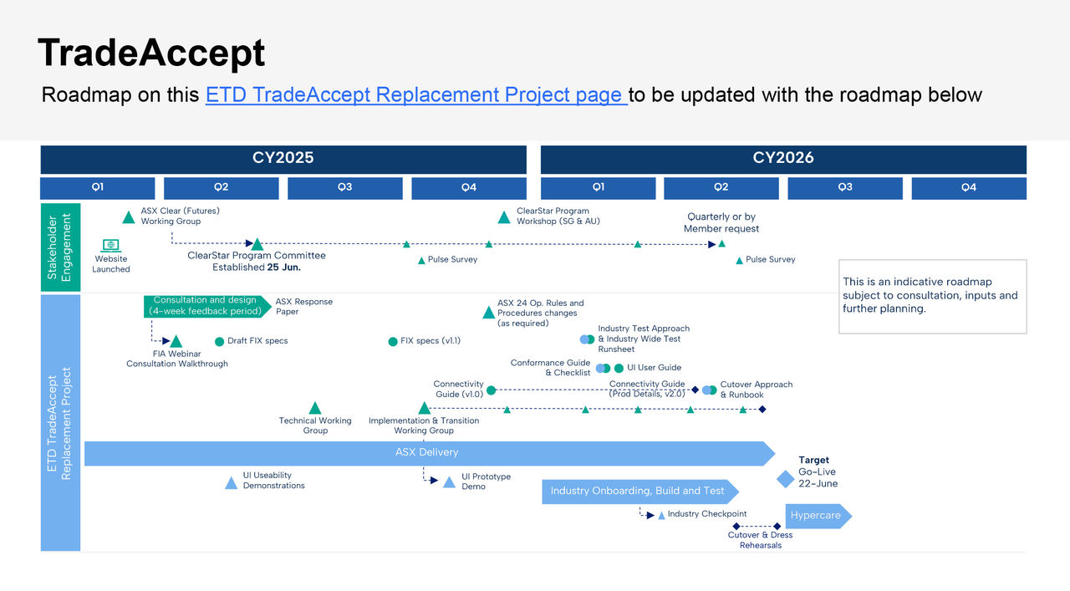Select the Connectivity Guide (v1.0) circle marker
This screenshot has height=591, width=1070.
point(492,390)
